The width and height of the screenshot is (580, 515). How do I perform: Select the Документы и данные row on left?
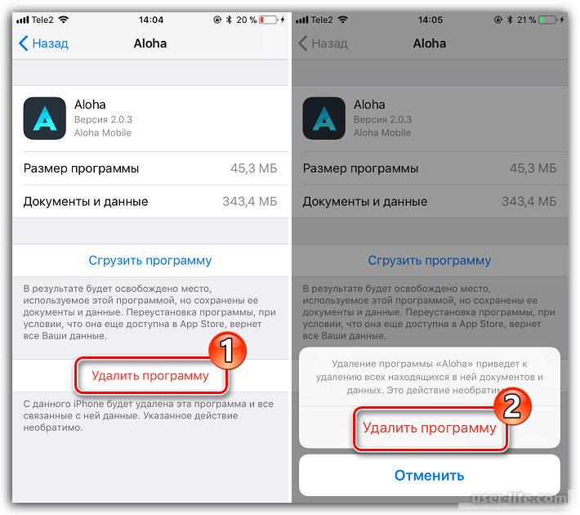pos(150,201)
